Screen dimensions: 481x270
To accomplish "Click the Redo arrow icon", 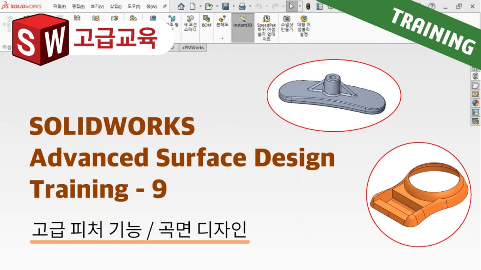I will point(275,6).
